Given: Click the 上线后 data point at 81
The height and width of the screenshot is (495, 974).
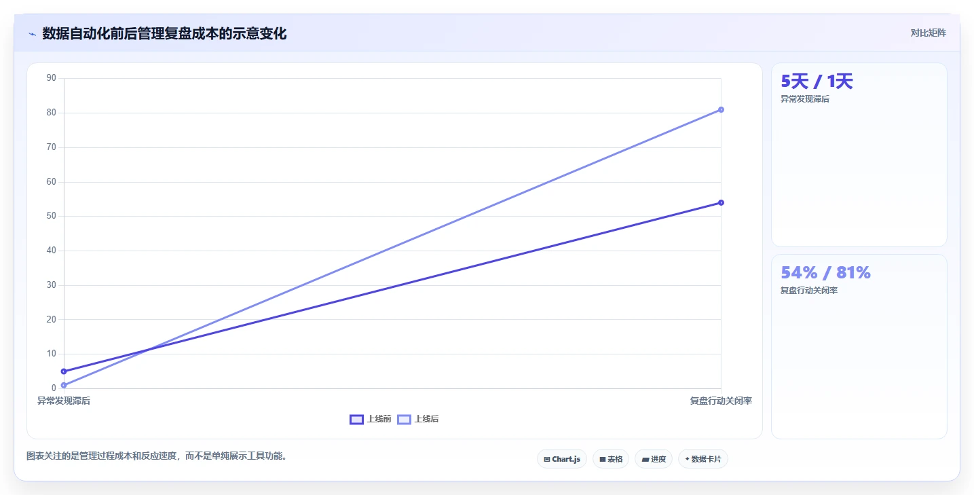Looking at the screenshot, I should click(x=721, y=109).
